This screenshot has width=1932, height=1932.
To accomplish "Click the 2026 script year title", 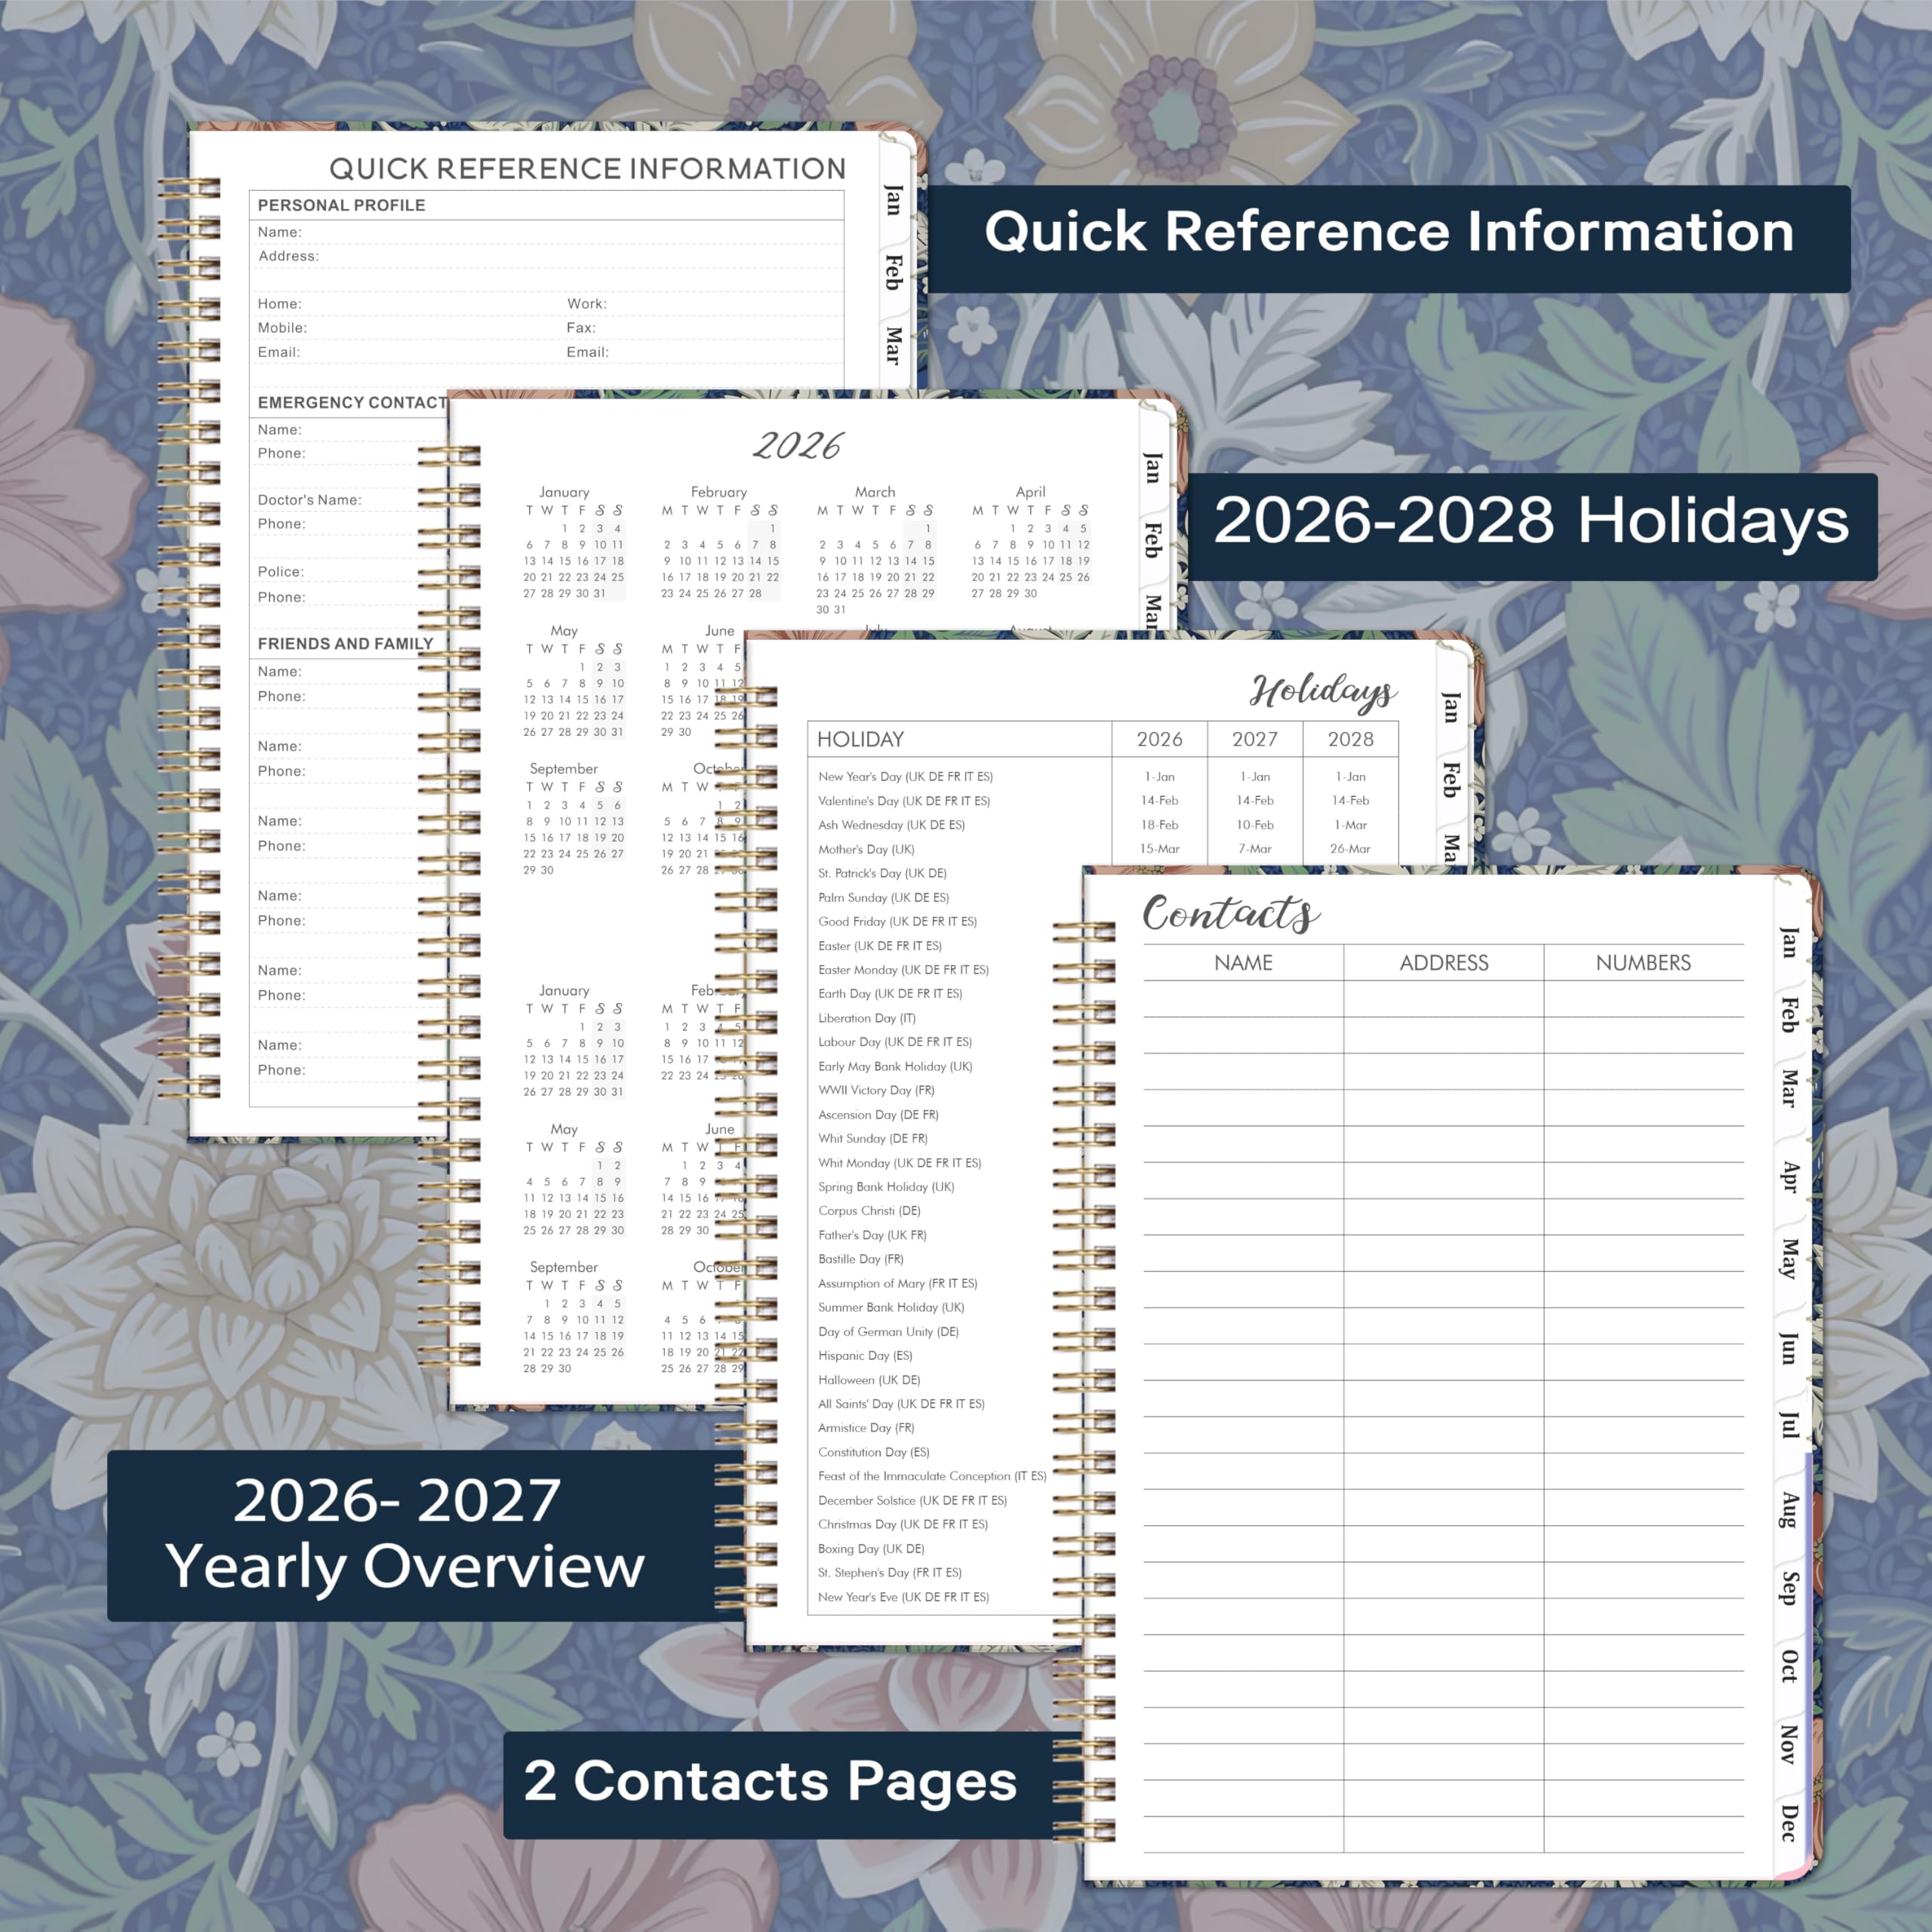I will tap(798, 446).
